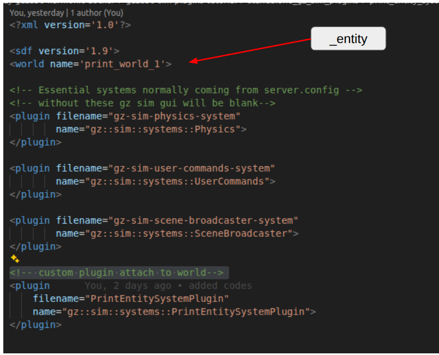Click the sparkle code action icon
Viewport: 439px width, 355px height.
click(14, 259)
